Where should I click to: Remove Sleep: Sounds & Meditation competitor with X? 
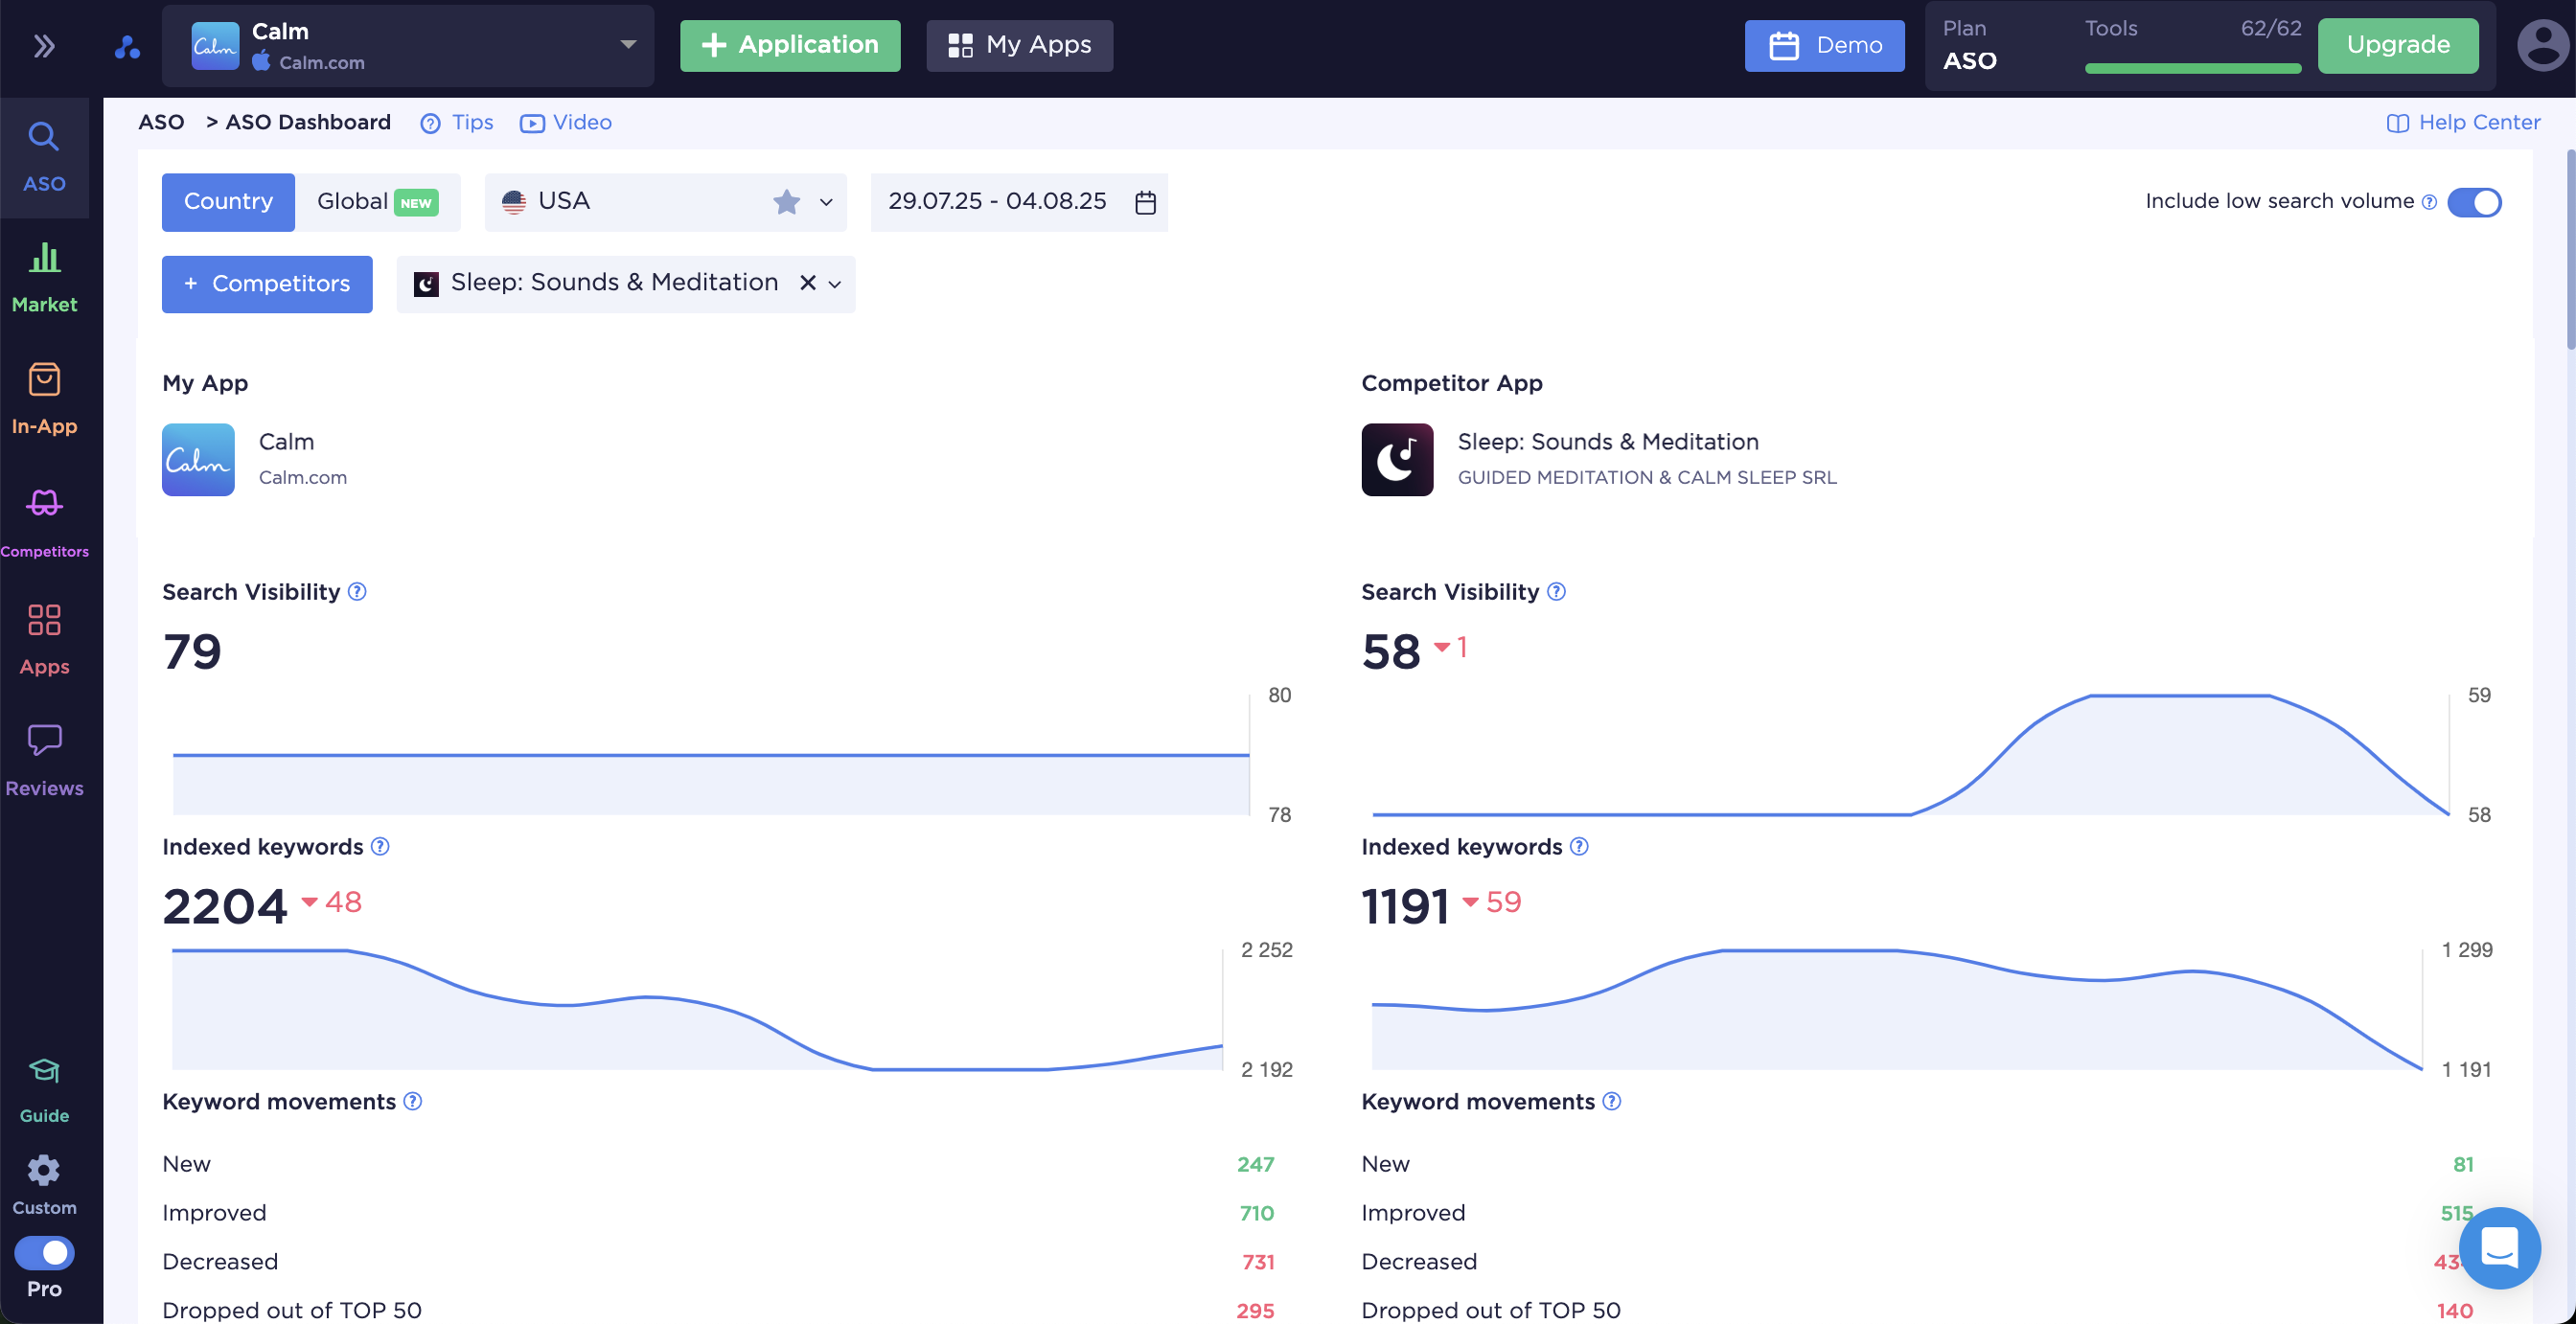(808, 283)
